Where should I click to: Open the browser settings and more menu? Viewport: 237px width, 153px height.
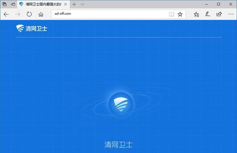pyautogui.click(x=231, y=14)
